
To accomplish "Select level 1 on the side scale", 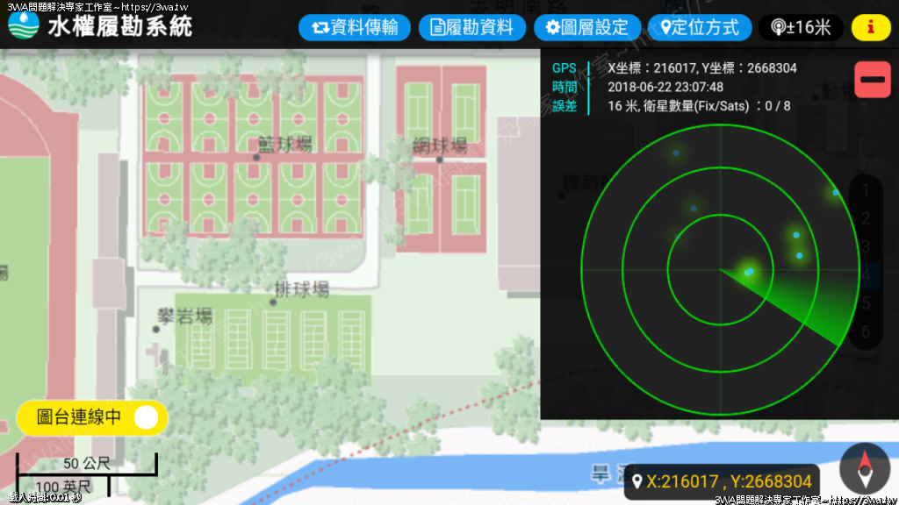I will (867, 189).
